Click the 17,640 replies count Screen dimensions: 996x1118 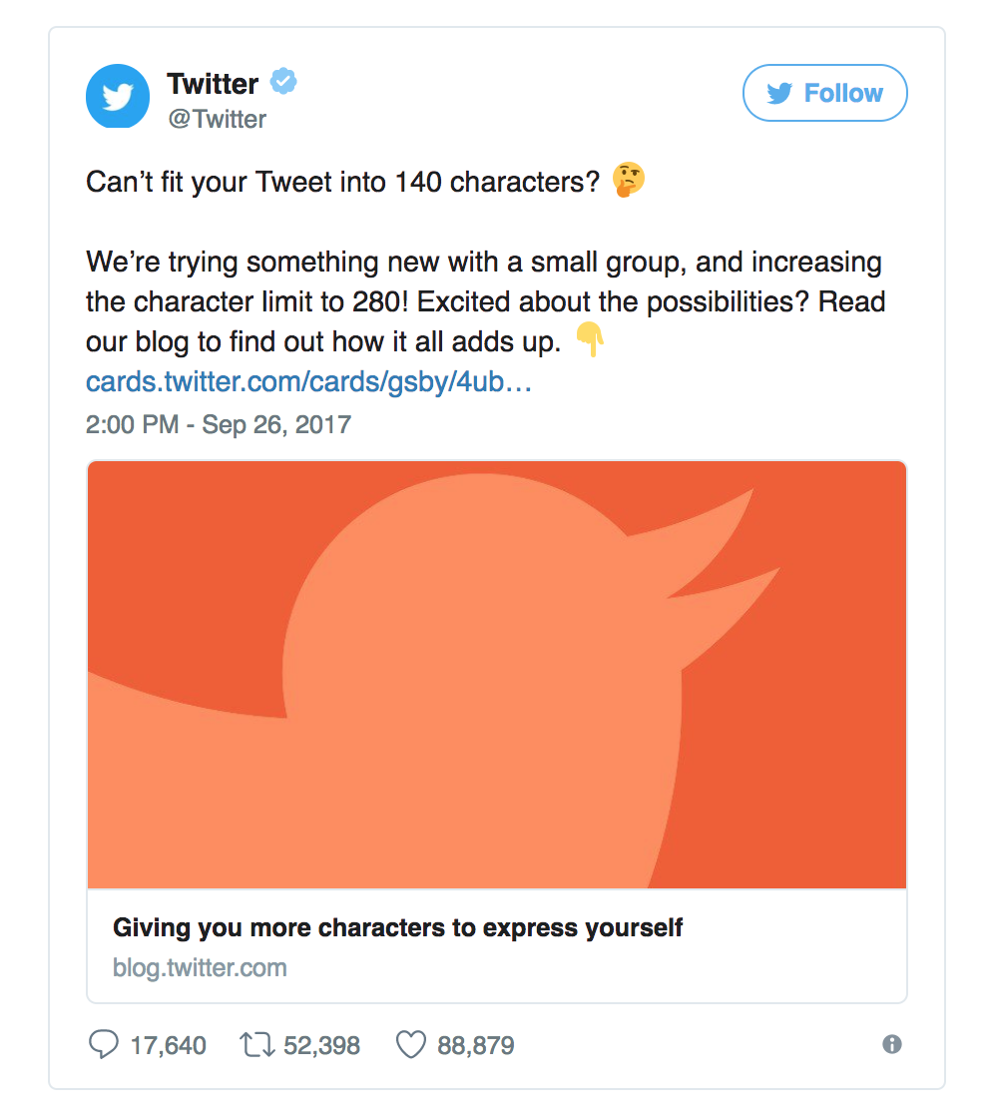click(169, 1046)
